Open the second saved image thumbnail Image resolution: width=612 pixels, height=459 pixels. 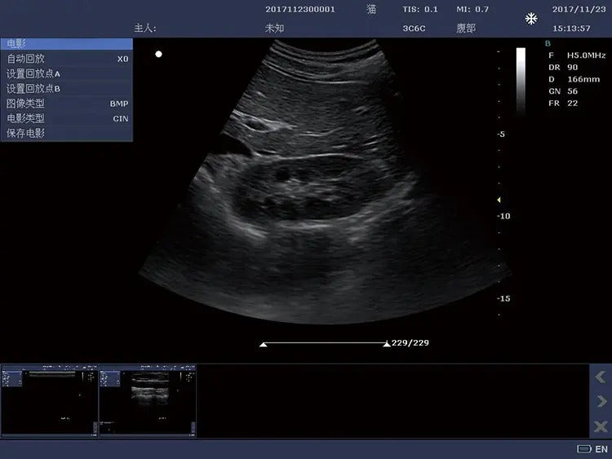click(148, 401)
